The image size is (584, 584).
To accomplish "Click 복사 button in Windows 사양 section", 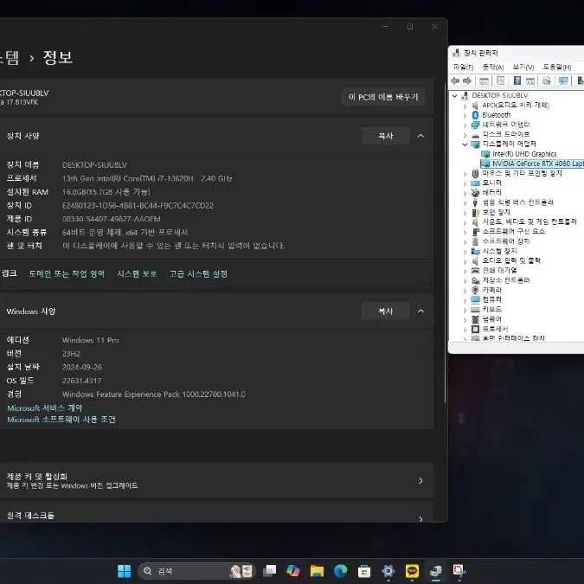I will click(x=386, y=311).
